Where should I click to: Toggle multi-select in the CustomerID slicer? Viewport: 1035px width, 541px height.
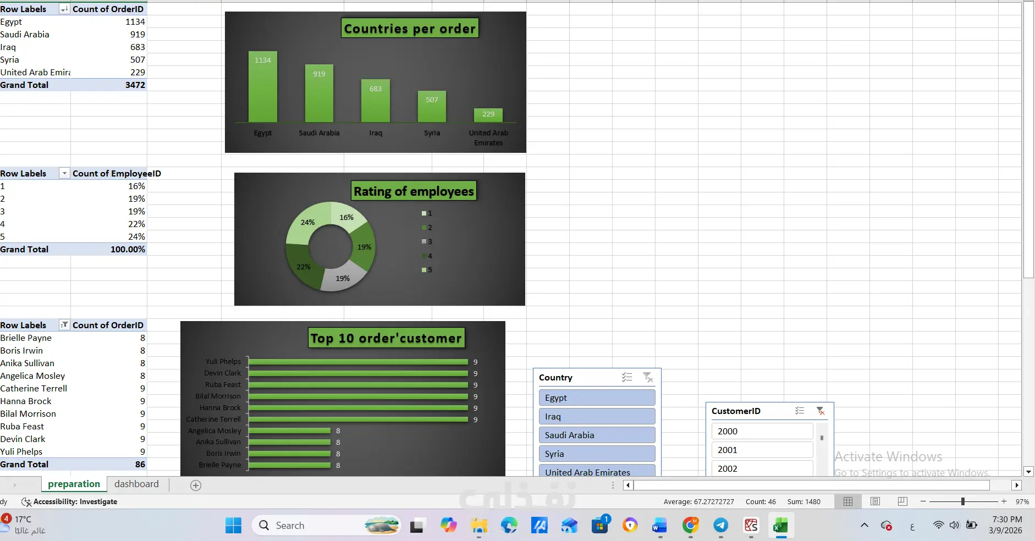click(x=800, y=411)
